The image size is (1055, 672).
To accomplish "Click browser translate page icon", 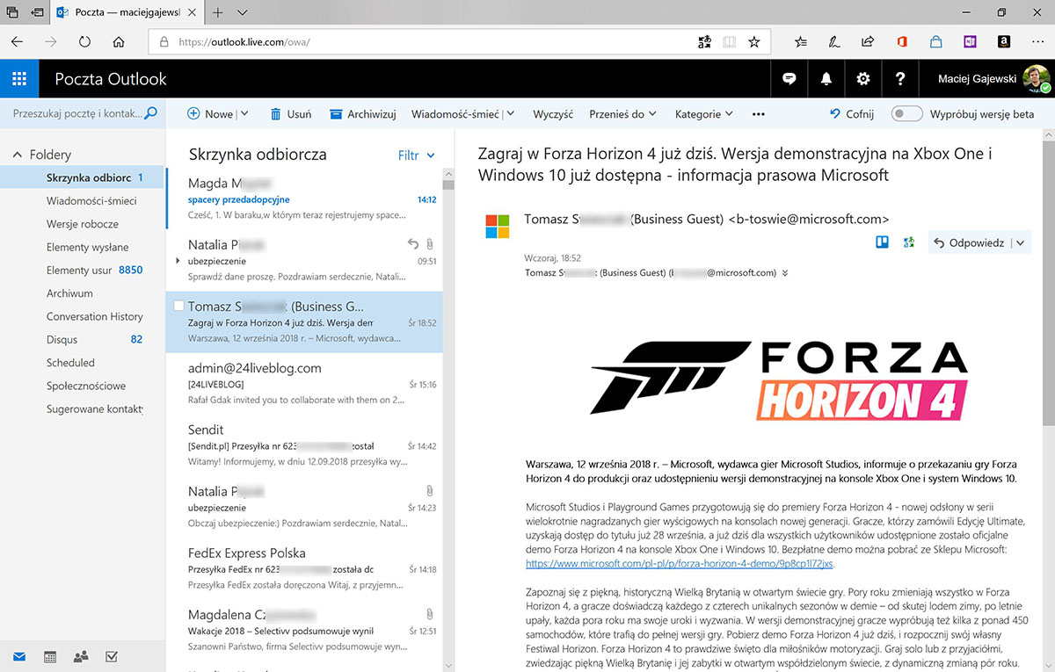I will point(703,41).
